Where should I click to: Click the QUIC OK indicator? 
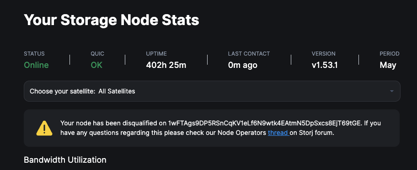pyautogui.click(x=96, y=65)
